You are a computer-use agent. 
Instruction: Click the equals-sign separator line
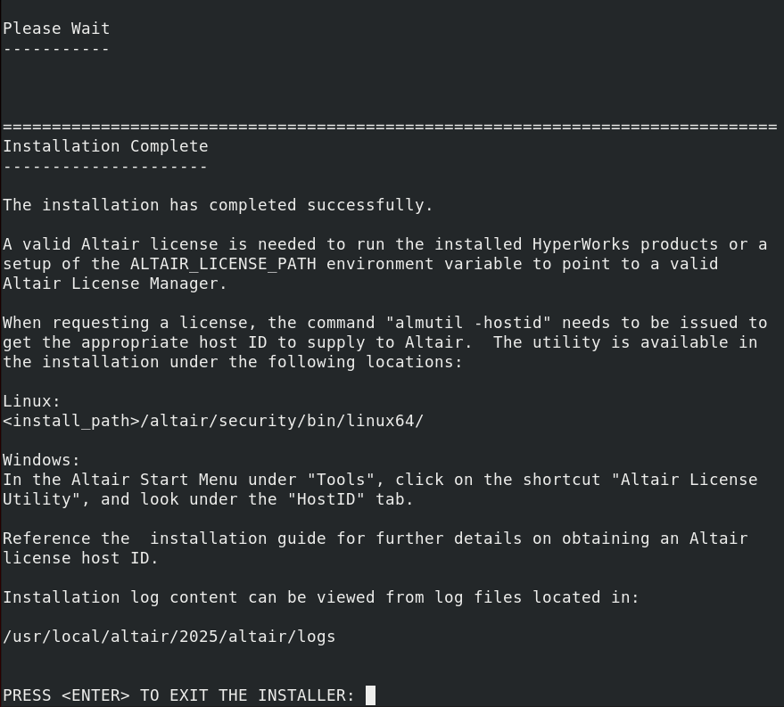[390, 127]
